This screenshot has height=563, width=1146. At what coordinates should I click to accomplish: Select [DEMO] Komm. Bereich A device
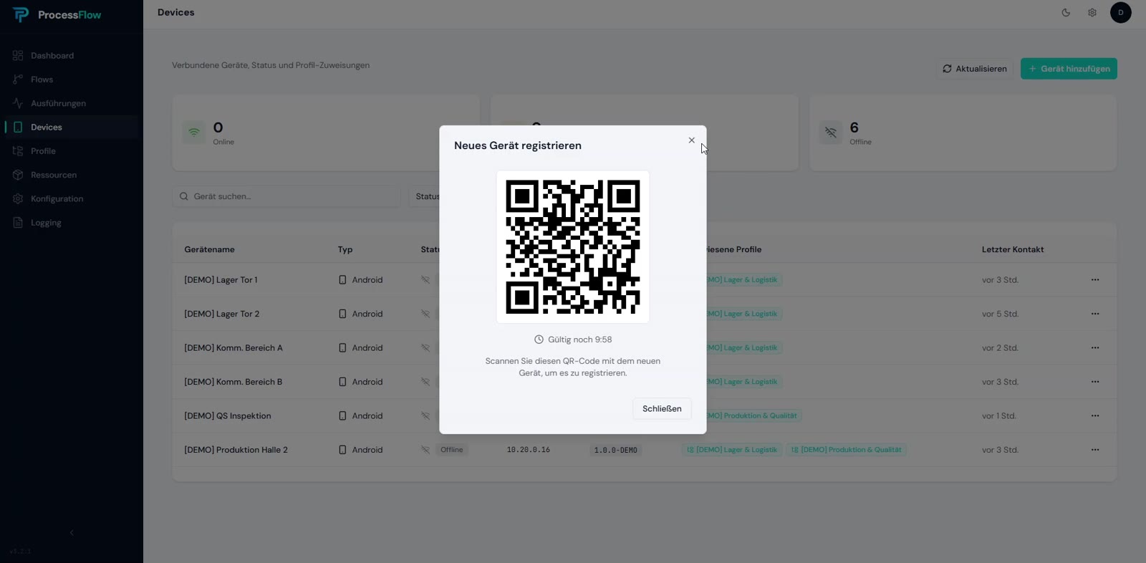click(x=233, y=348)
